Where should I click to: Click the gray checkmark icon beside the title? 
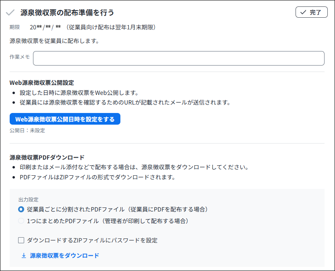coord(10,12)
